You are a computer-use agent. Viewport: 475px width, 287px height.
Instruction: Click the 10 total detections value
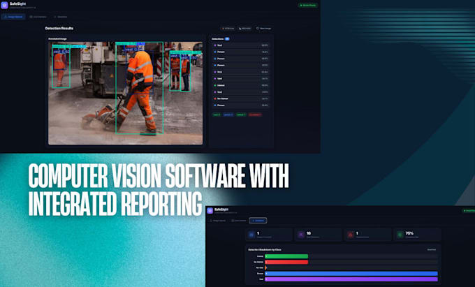308,233
